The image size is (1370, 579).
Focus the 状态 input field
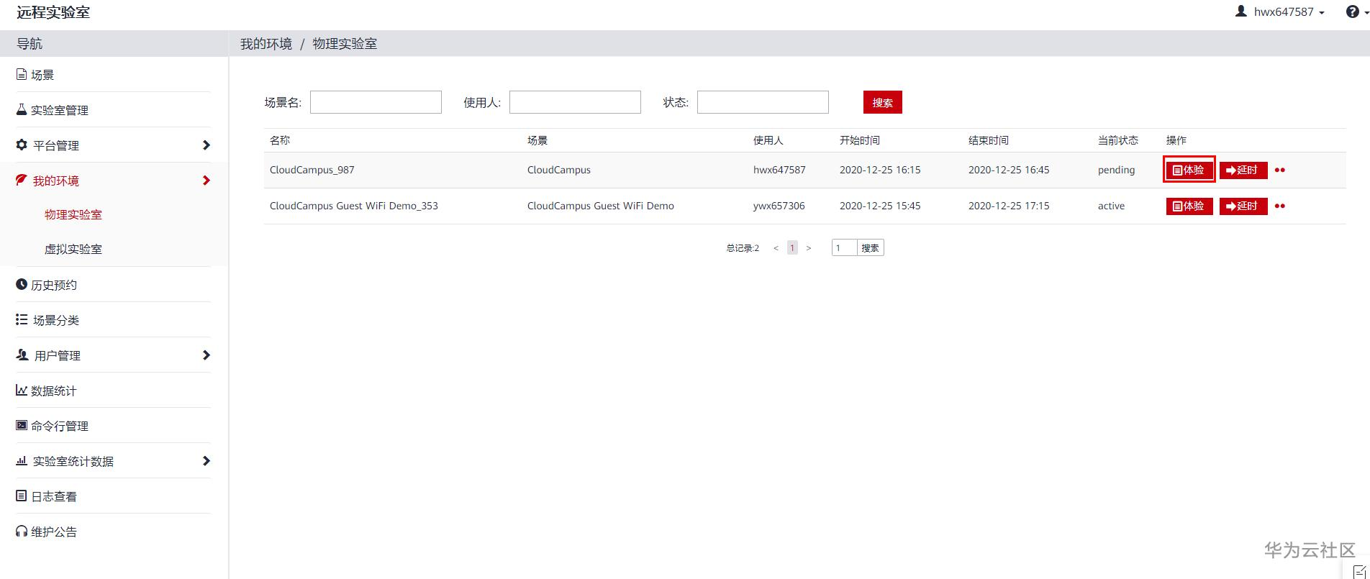(763, 102)
